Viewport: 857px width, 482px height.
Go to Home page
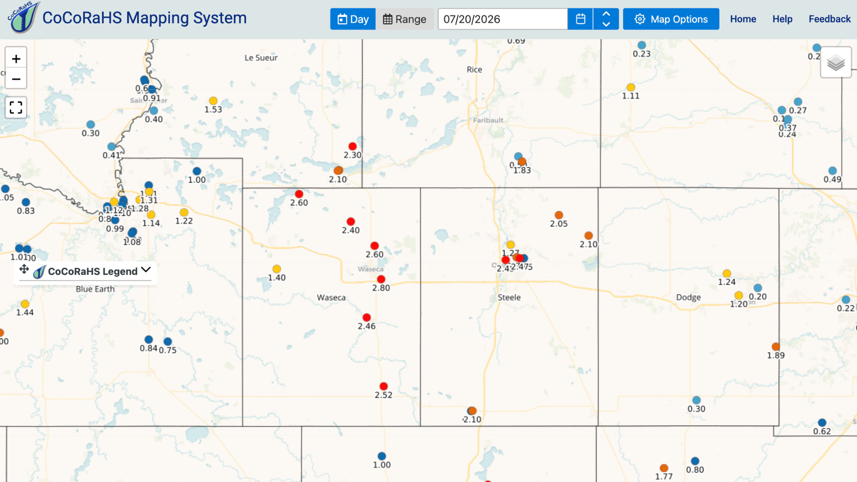743,19
